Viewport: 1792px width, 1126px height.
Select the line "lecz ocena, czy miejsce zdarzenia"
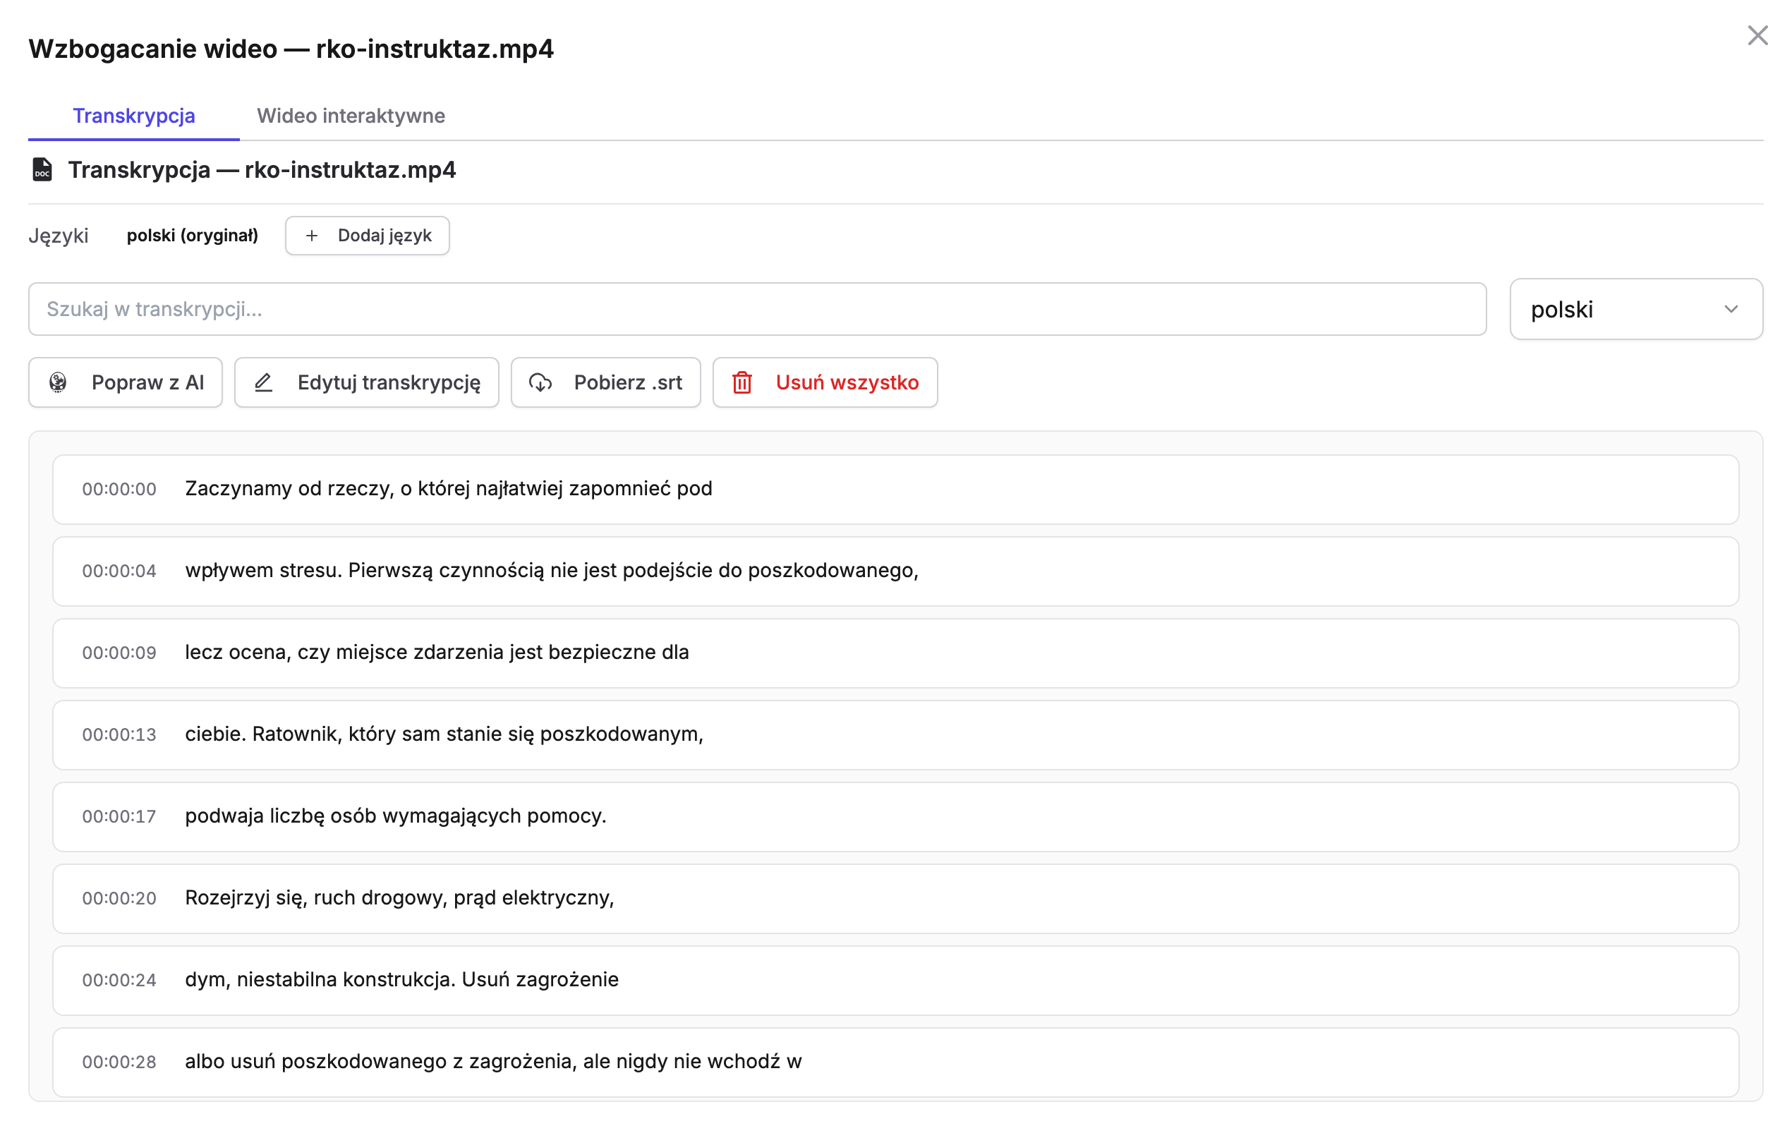point(895,653)
